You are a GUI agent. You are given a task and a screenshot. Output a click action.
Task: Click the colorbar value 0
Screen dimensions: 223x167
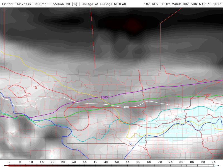point(9,162)
